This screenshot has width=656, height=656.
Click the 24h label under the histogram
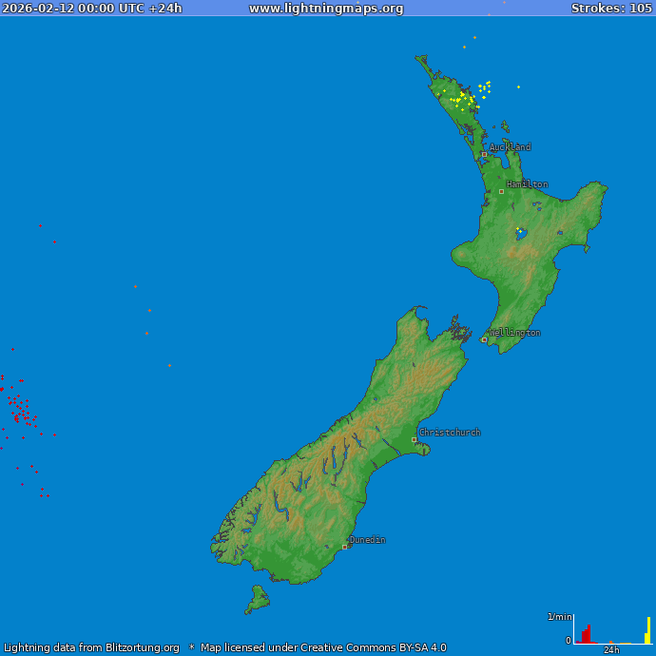click(x=611, y=650)
